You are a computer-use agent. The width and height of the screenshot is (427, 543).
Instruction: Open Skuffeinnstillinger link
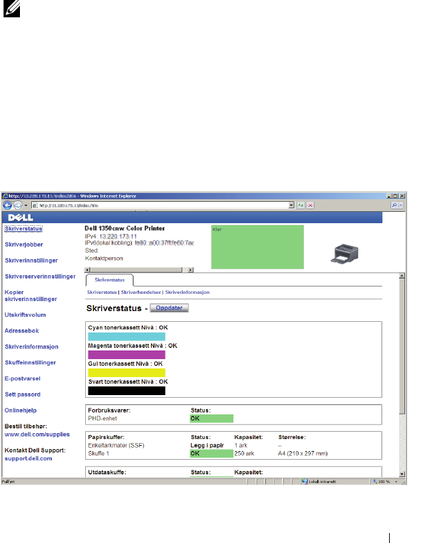tap(30, 362)
